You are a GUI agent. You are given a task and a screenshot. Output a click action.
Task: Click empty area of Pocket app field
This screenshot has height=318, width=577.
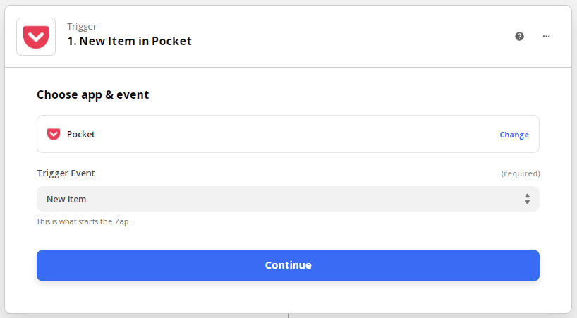tap(294, 134)
